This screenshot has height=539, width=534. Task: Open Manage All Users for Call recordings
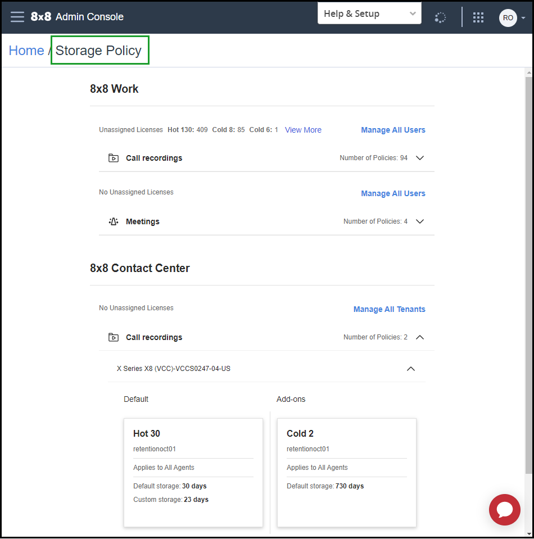393,130
